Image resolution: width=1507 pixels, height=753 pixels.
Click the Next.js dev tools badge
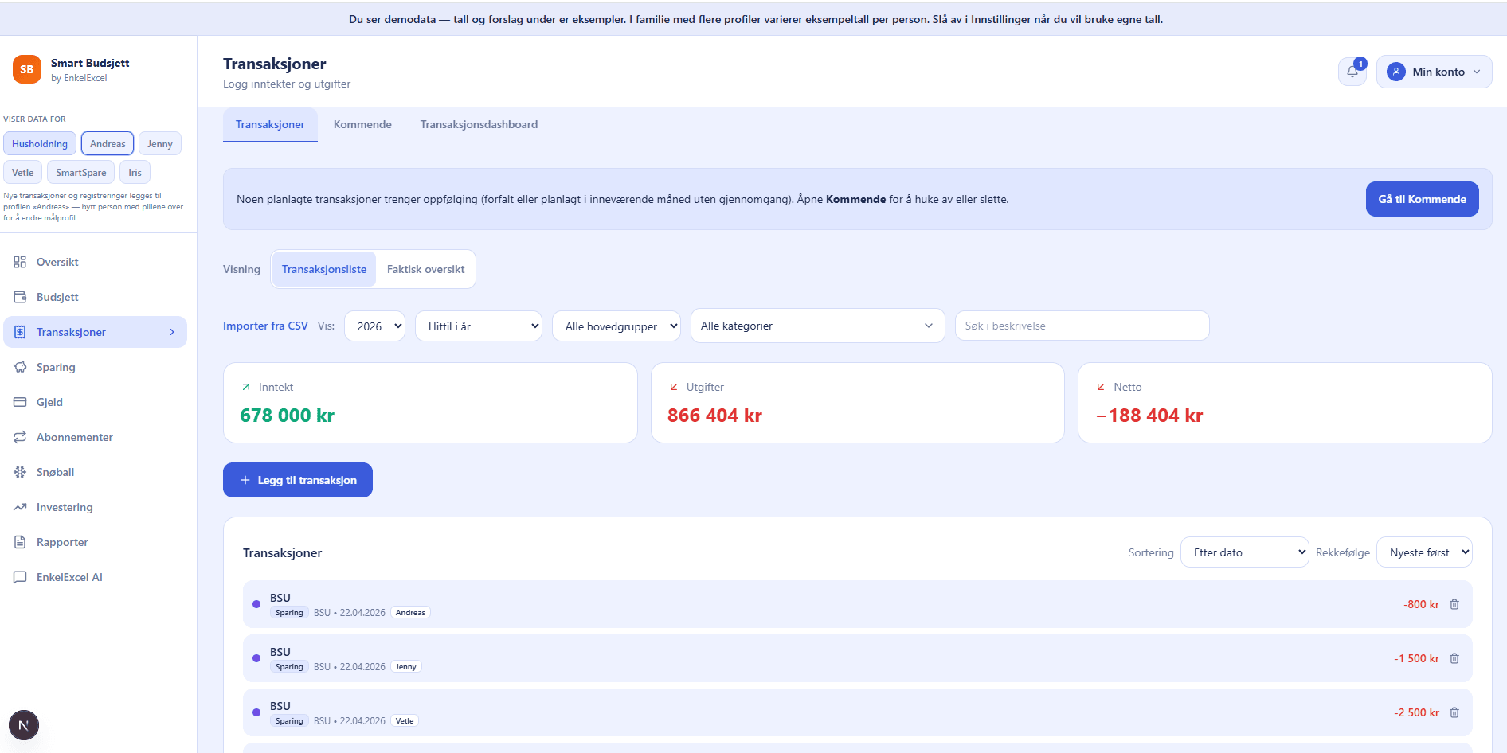pyautogui.click(x=24, y=725)
